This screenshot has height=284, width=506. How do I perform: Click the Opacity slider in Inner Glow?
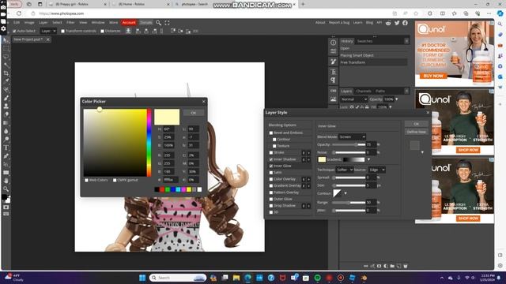tap(349, 144)
